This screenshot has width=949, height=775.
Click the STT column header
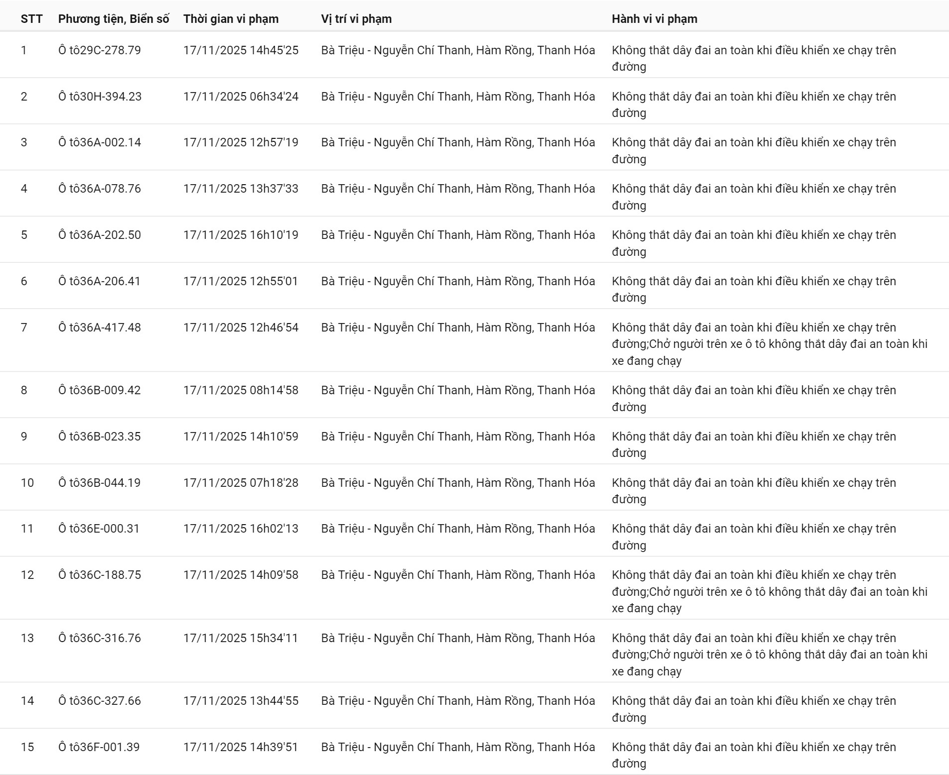(31, 19)
